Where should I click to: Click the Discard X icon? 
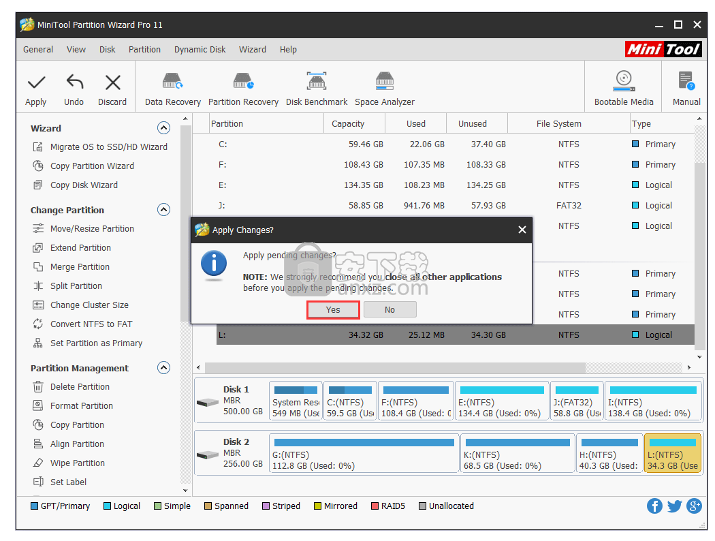pyautogui.click(x=112, y=82)
